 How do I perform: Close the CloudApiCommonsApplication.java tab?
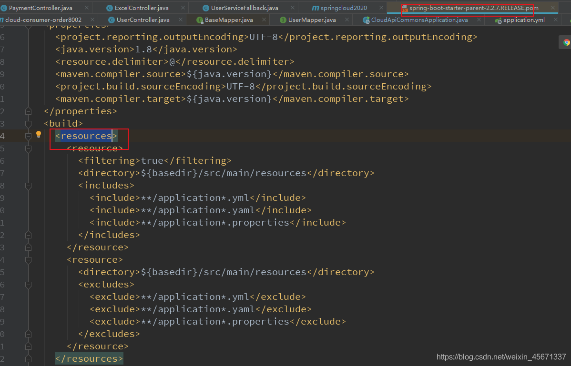[x=479, y=20]
